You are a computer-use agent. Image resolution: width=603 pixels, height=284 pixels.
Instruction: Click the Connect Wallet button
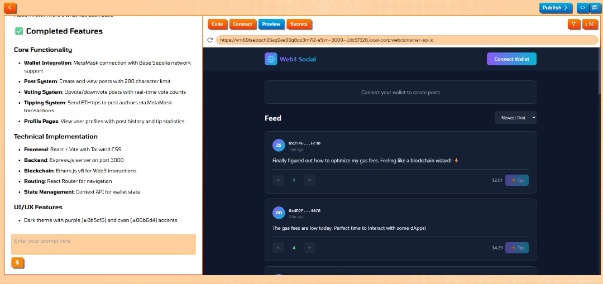pos(511,59)
